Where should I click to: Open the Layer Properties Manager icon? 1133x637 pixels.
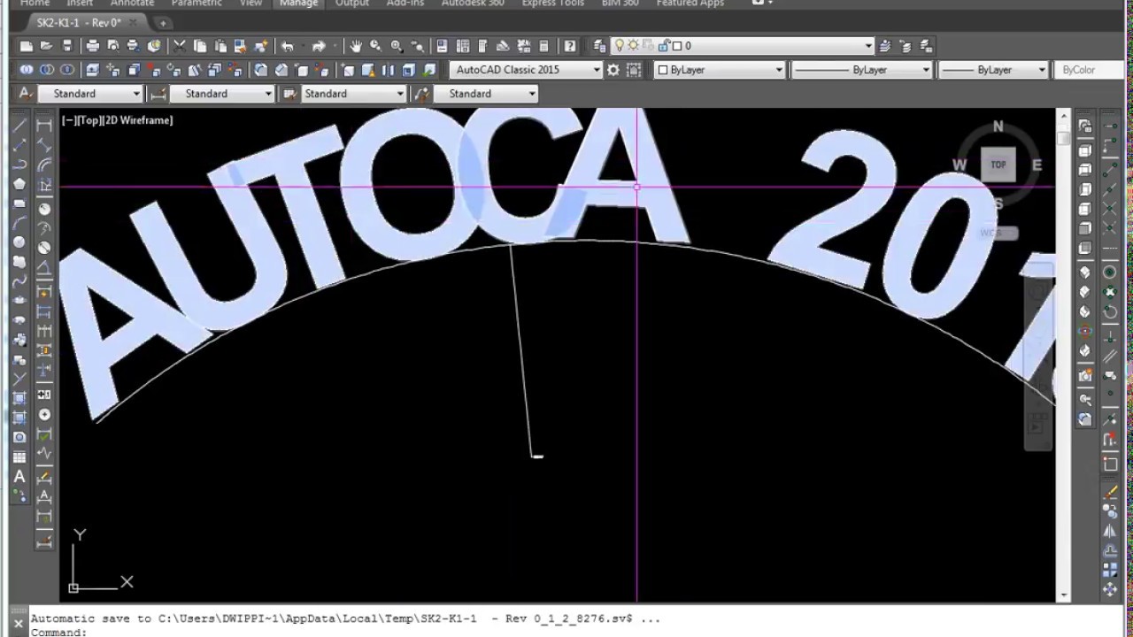tap(600, 46)
